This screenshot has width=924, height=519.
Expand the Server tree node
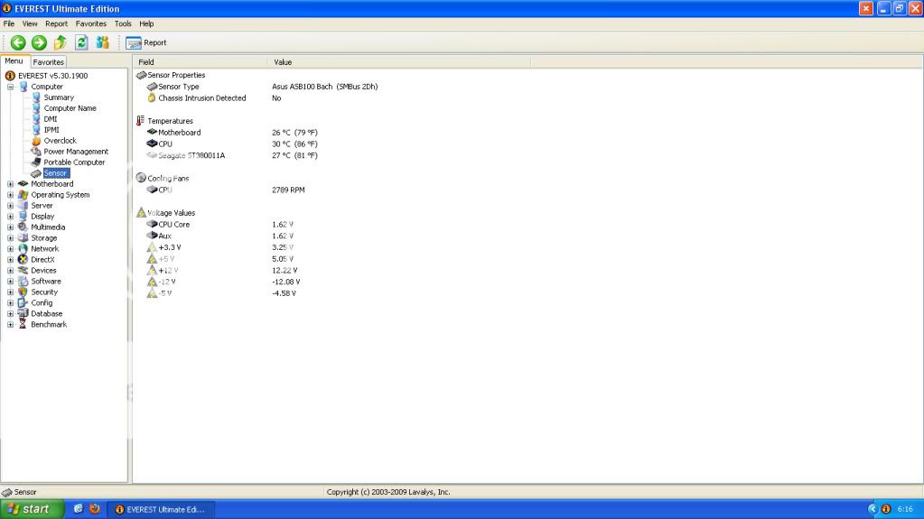(x=10, y=206)
